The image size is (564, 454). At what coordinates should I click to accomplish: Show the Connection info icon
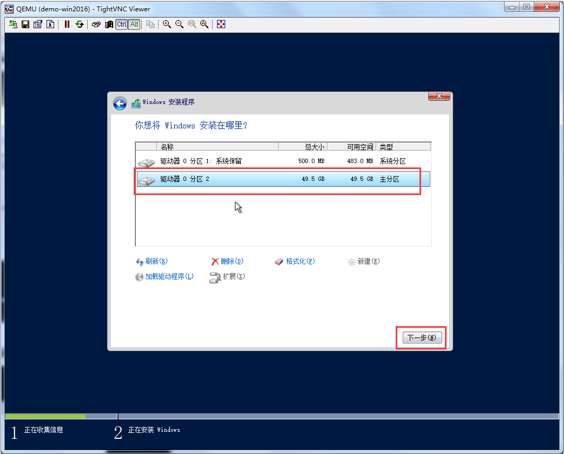pos(50,24)
